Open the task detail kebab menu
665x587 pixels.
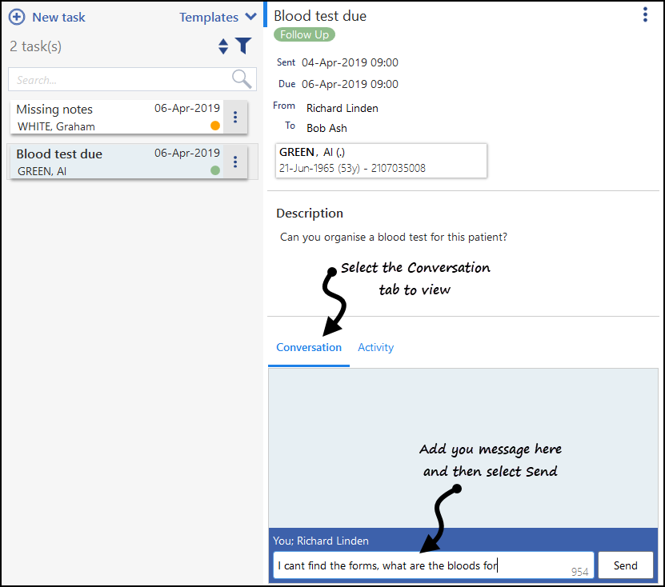click(x=645, y=15)
